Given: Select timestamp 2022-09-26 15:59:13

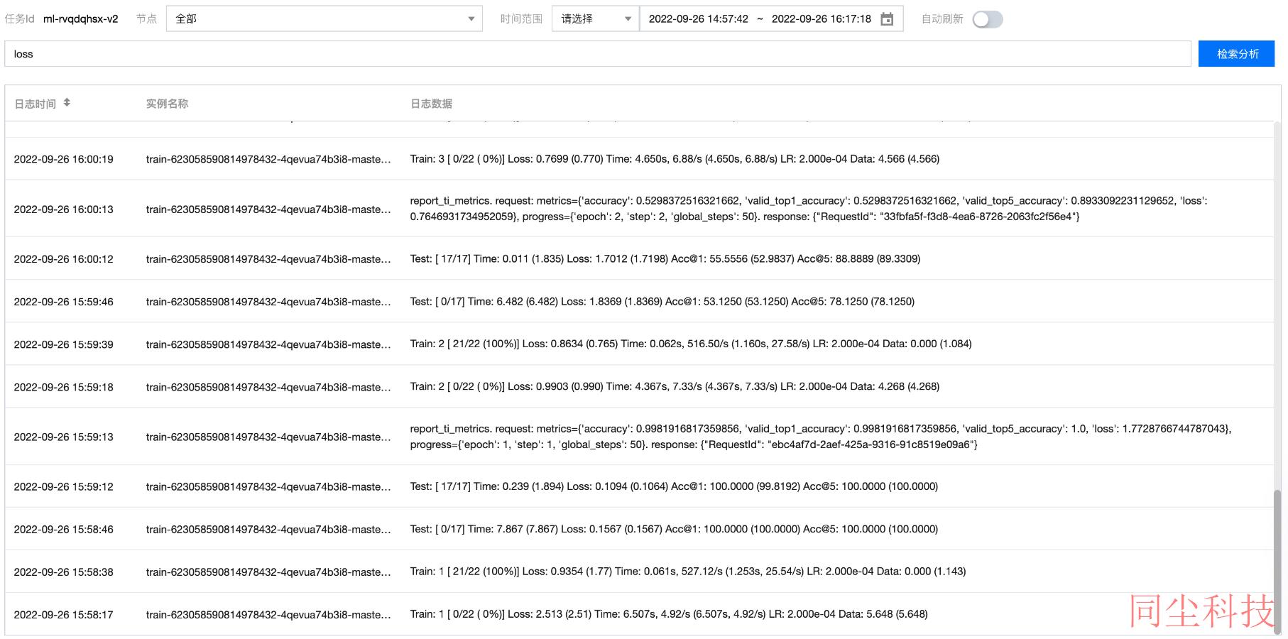Looking at the screenshot, I should tap(64, 437).
